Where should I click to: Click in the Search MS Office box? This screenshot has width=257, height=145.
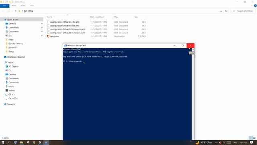click(x=243, y=11)
